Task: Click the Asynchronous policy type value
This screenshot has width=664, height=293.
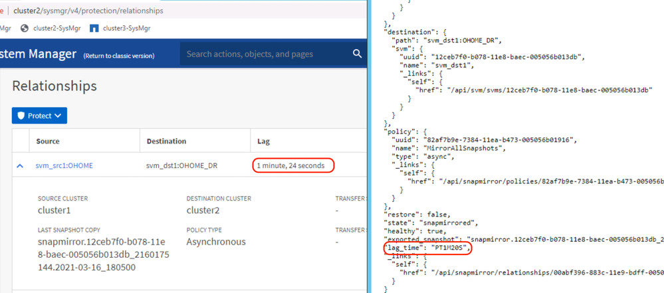Action: 216,242
